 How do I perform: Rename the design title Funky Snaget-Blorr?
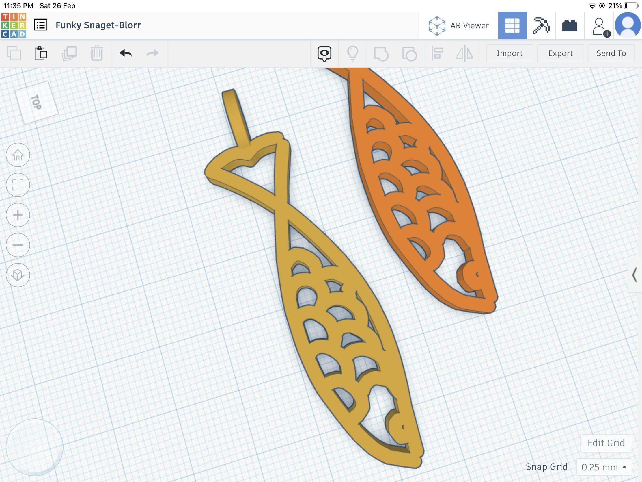(x=98, y=25)
